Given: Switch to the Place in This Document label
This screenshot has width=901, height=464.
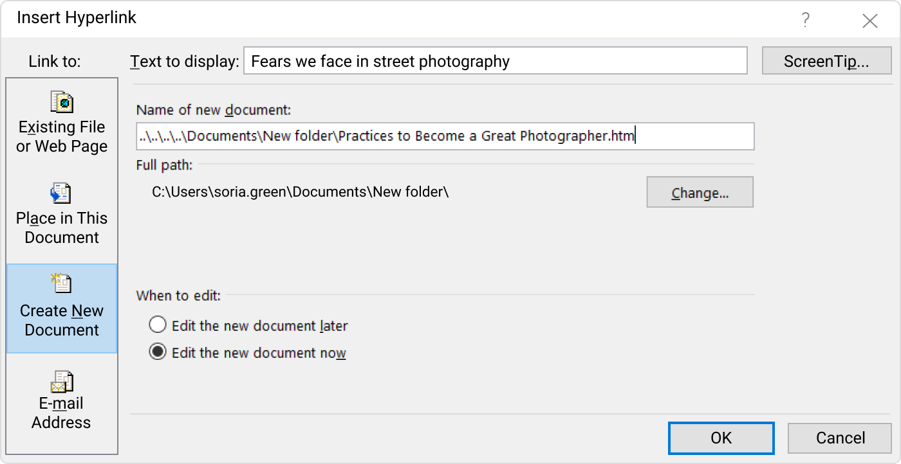Looking at the screenshot, I should click(62, 228).
